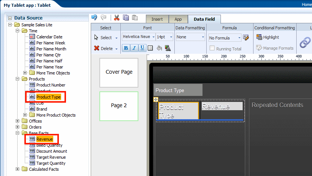Select Per Name Qtr field

click(48, 55)
